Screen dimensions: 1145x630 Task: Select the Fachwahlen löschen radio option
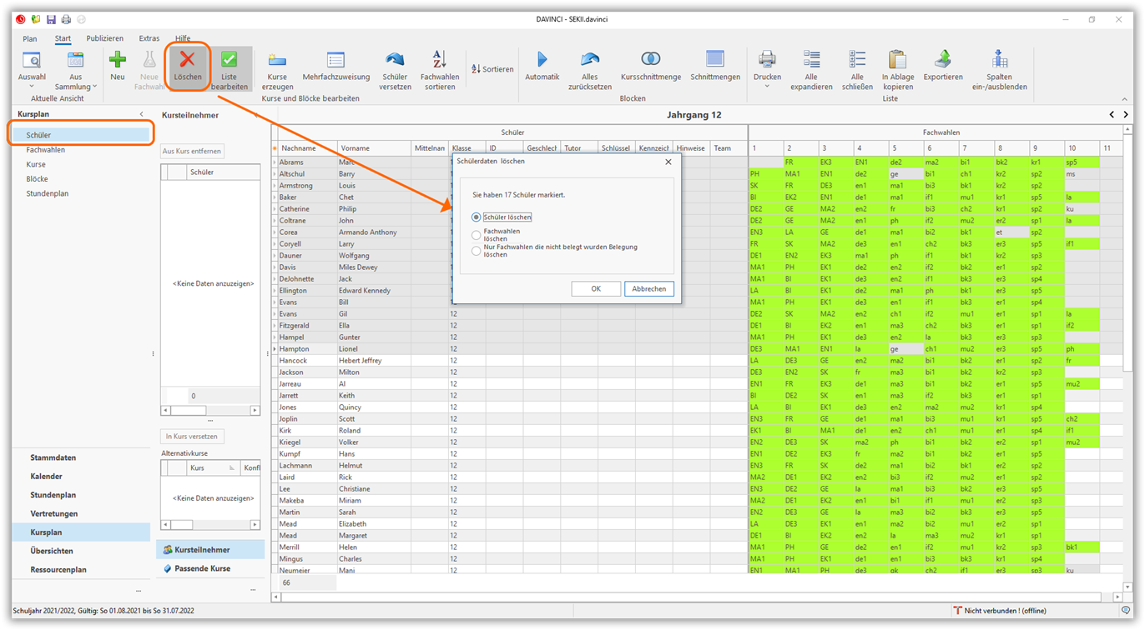(477, 235)
